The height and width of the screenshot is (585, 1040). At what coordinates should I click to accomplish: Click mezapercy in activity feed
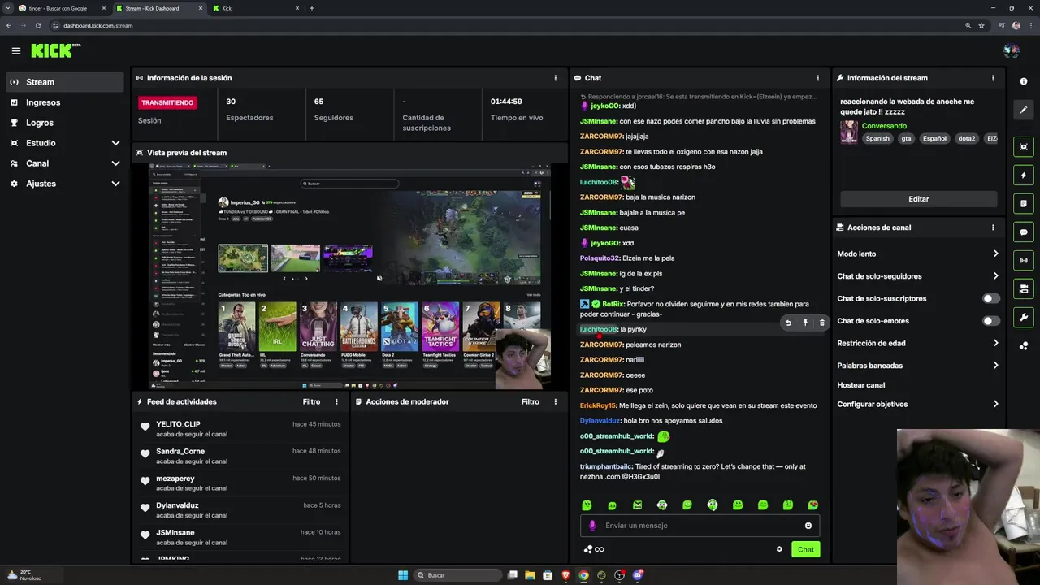tap(175, 479)
